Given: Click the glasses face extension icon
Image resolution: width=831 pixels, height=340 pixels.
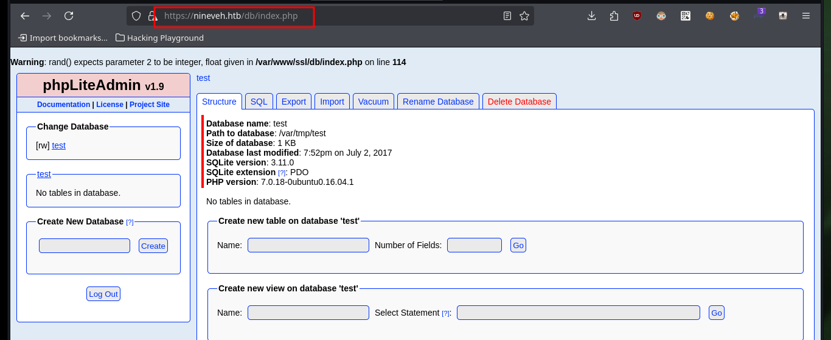Looking at the screenshot, I should (661, 16).
